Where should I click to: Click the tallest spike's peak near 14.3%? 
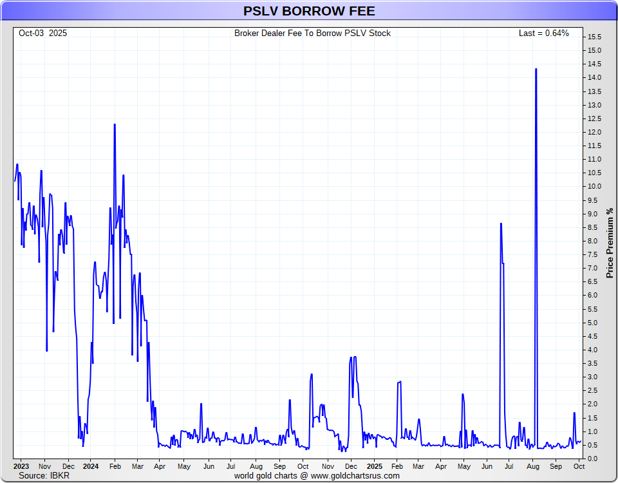536,70
